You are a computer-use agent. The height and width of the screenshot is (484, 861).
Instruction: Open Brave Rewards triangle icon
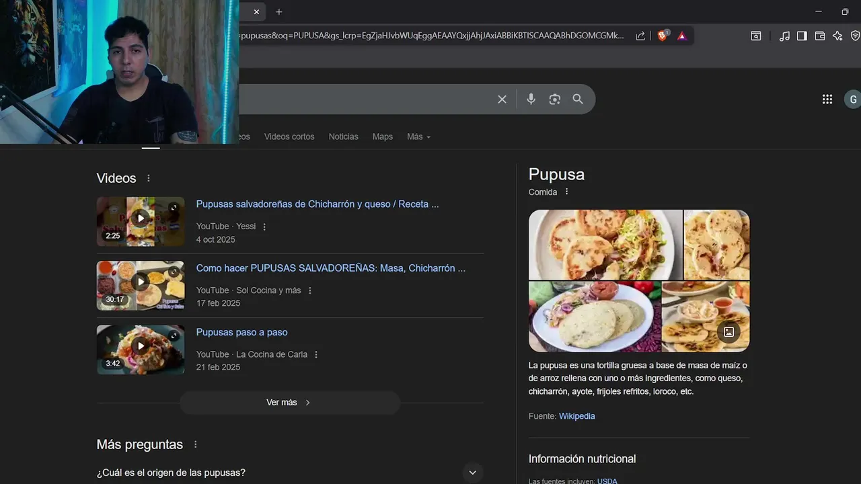(682, 36)
